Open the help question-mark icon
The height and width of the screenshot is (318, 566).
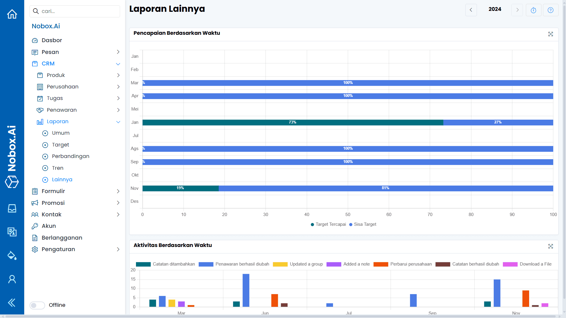point(550,10)
